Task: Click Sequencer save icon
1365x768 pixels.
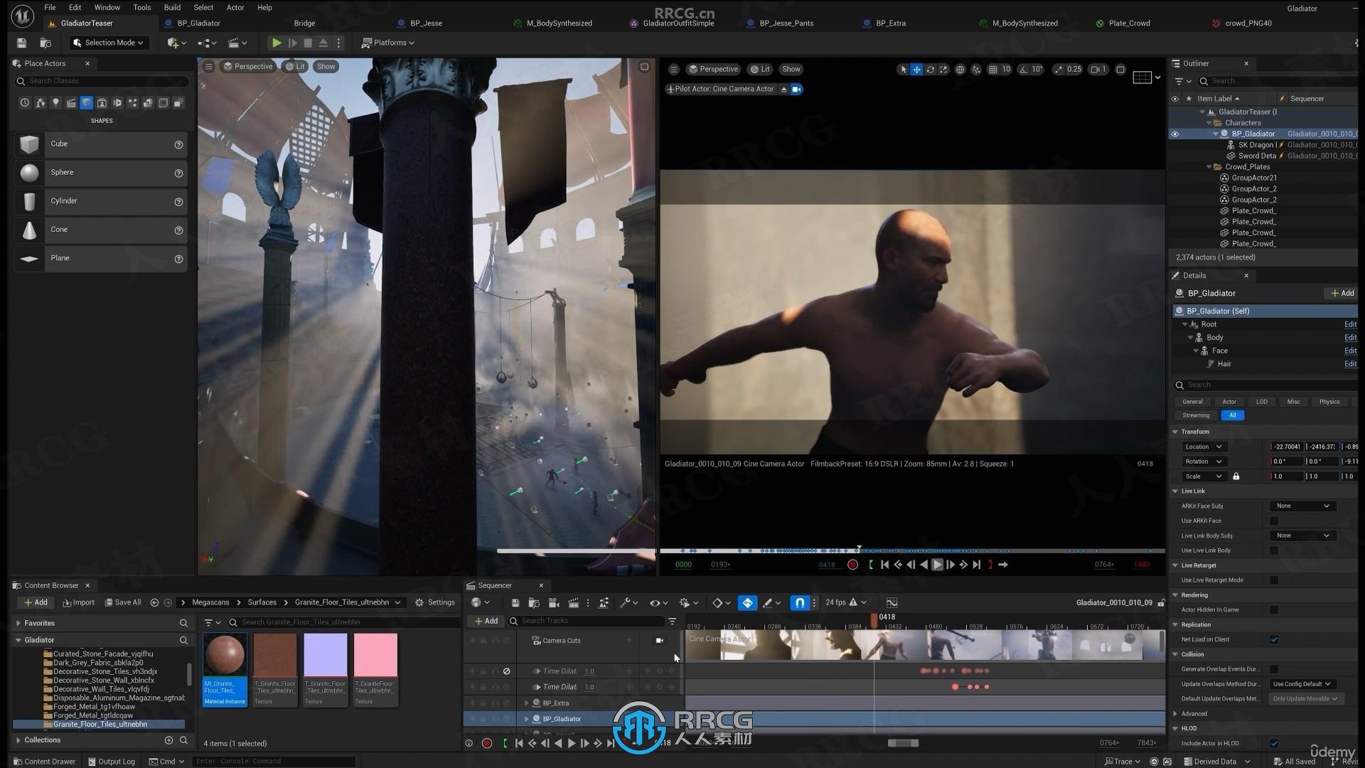Action: (x=515, y=602)
